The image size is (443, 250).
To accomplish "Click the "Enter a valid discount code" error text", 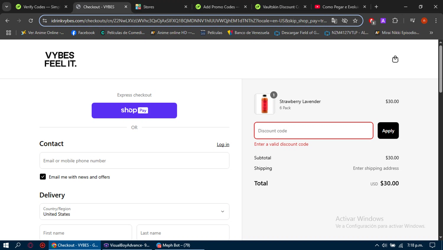I will pyautogui.click(x=281, y=144).
